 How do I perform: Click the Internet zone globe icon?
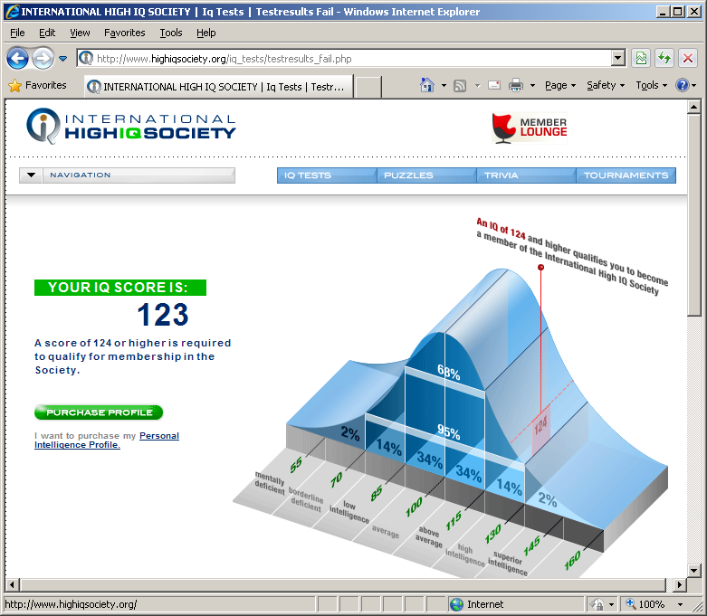456,604
